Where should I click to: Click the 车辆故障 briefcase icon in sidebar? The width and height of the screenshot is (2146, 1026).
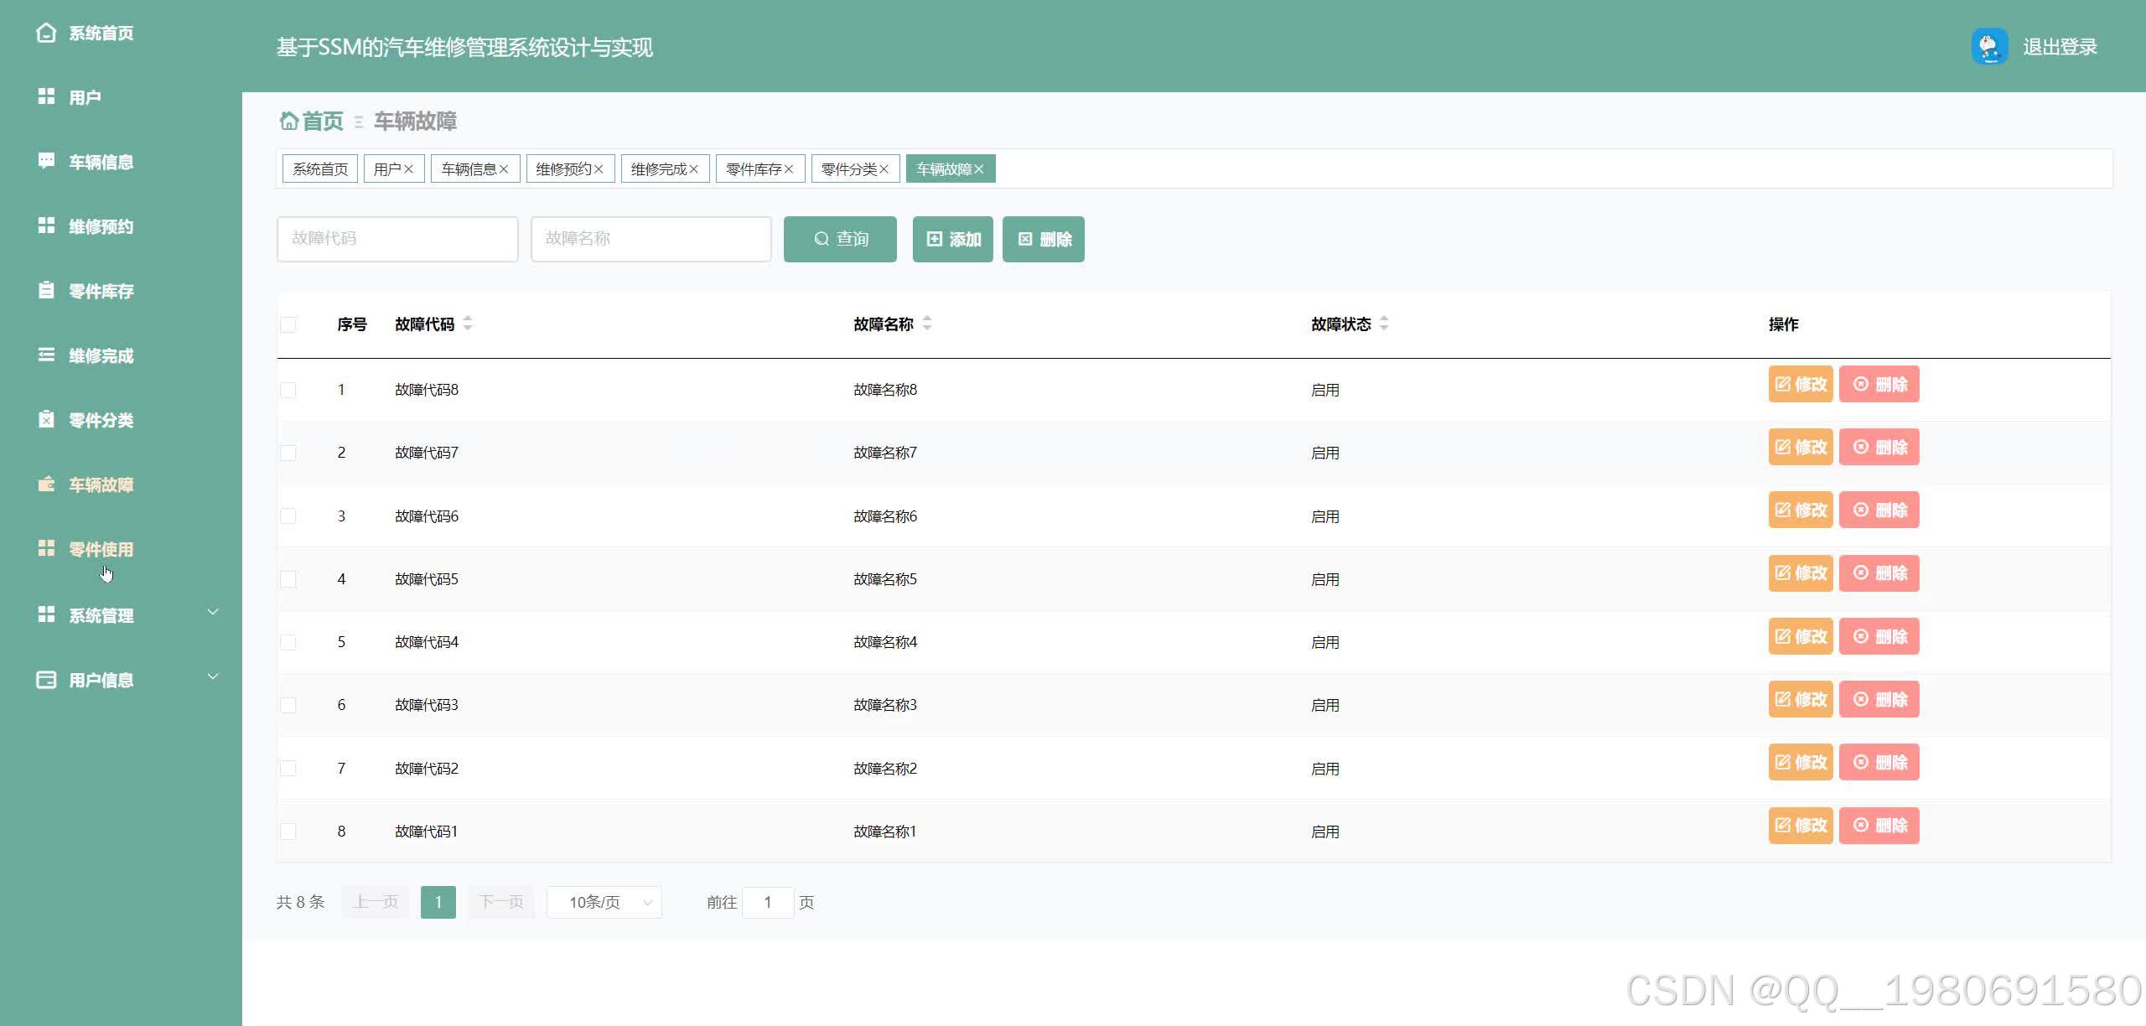[x=46, y=484]
